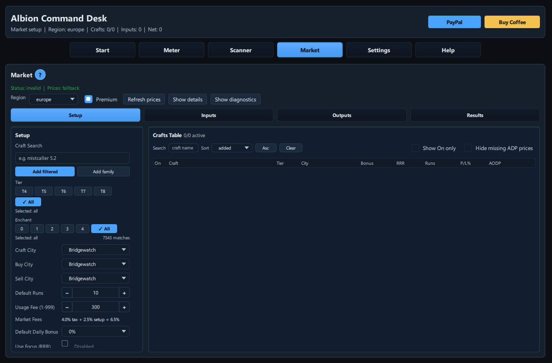552x363 pixels.
Task: Toggle the Use Focus (RRR) setting
Action: [64, 343]
